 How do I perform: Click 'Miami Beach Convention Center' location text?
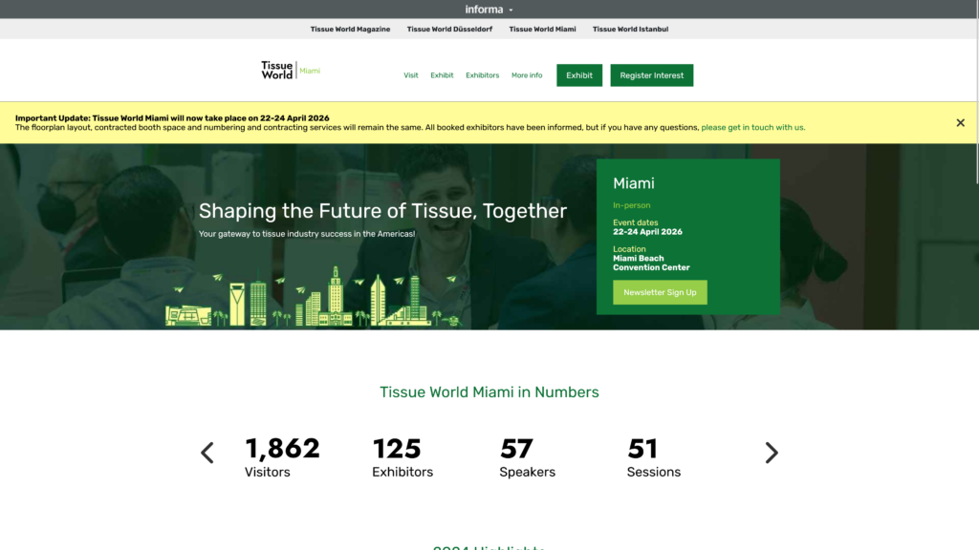pos(651,264)
